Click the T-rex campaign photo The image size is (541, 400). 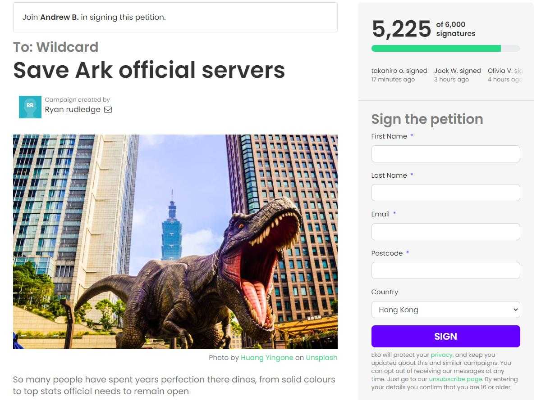point(175,242)
